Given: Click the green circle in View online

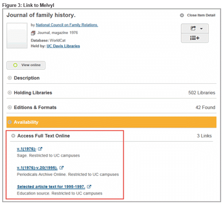Looking at the screenshot, I should click(15, 65).
